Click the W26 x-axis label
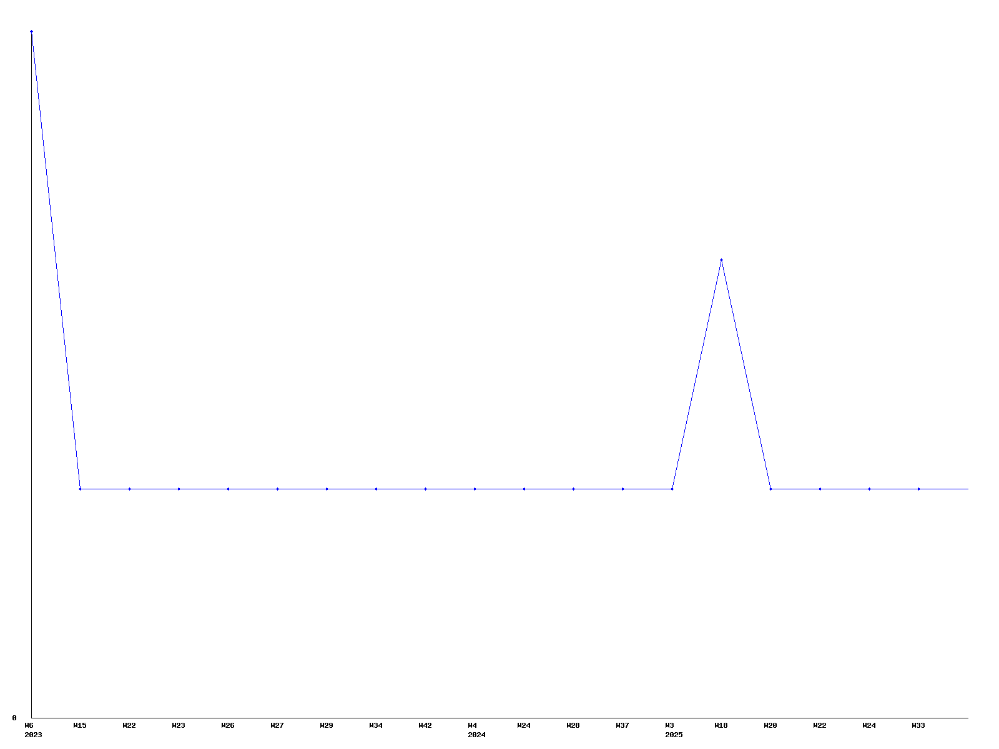 pyautogui.click(x=228, y=725)
